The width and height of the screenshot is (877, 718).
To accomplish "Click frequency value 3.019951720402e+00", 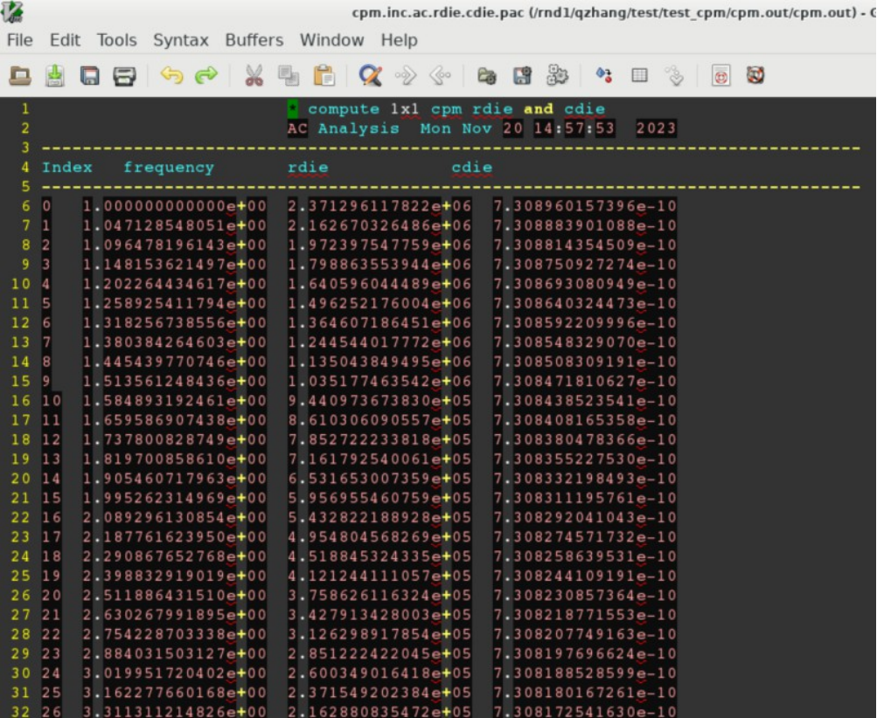I will [x=175, y=673].
